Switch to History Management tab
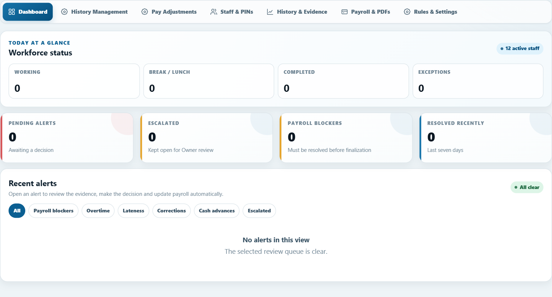 (95, 12)
